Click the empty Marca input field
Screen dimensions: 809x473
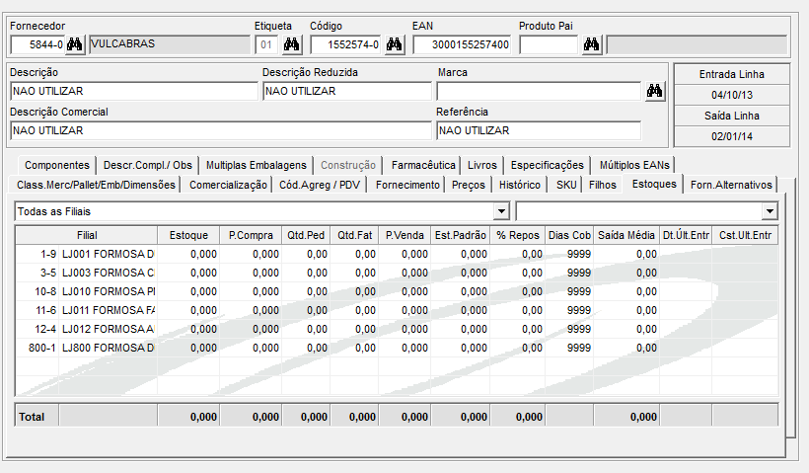pyautogui.click(x=539, y=92)
